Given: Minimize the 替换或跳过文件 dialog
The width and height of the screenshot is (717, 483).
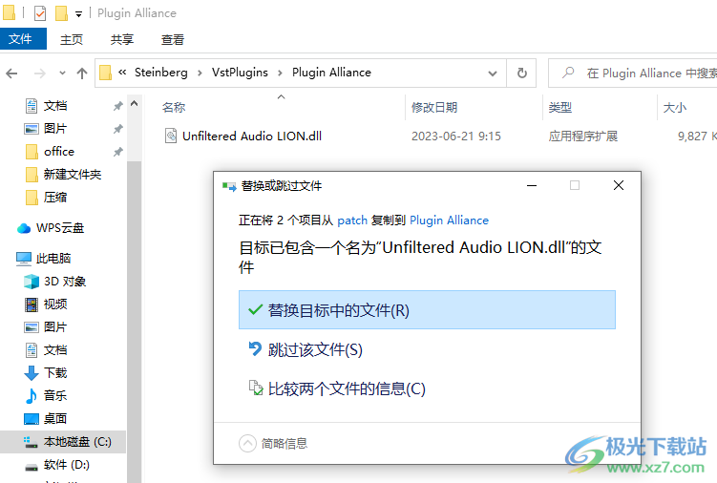Looking at the screenshot, I should [x=532, y=185].
